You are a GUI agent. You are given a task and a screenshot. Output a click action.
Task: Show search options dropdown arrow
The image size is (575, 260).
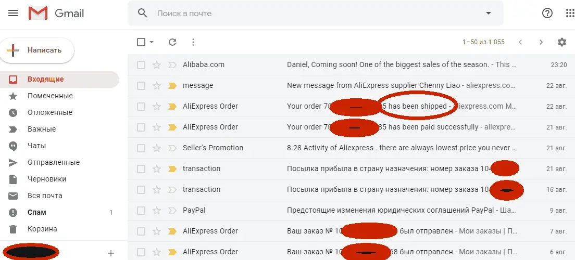[x=488, y=13]
